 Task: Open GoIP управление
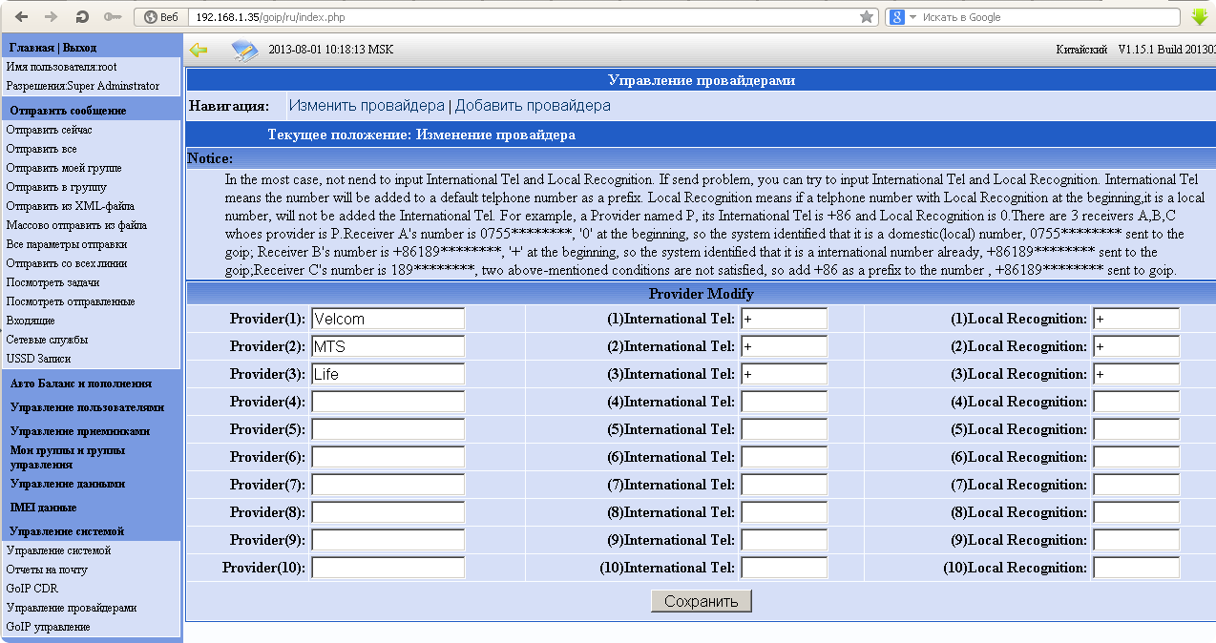click(x=48, y=627)
